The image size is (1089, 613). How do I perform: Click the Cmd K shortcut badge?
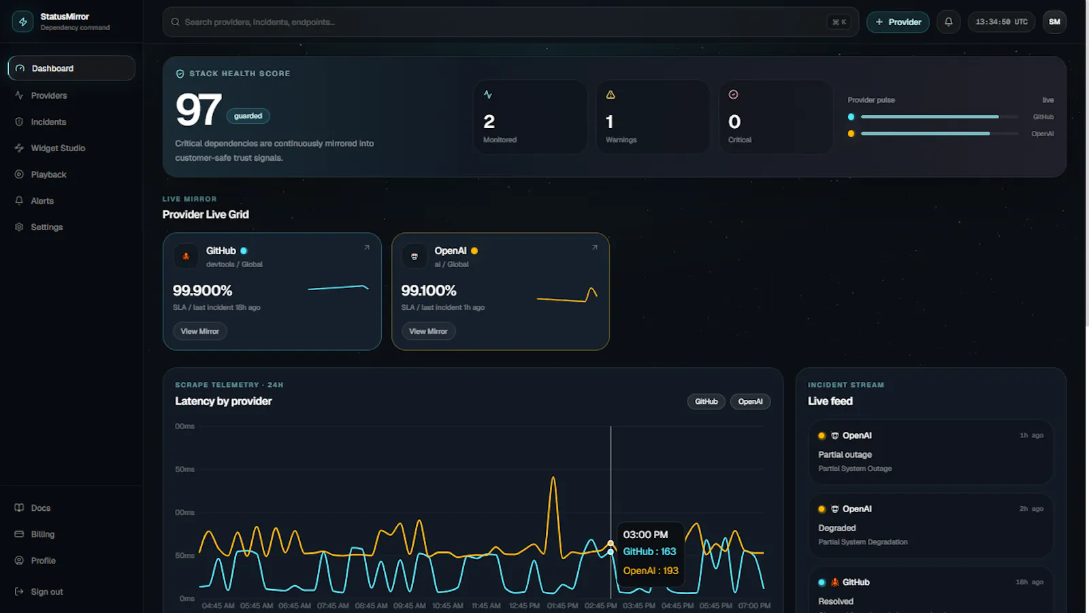[839, 22]
